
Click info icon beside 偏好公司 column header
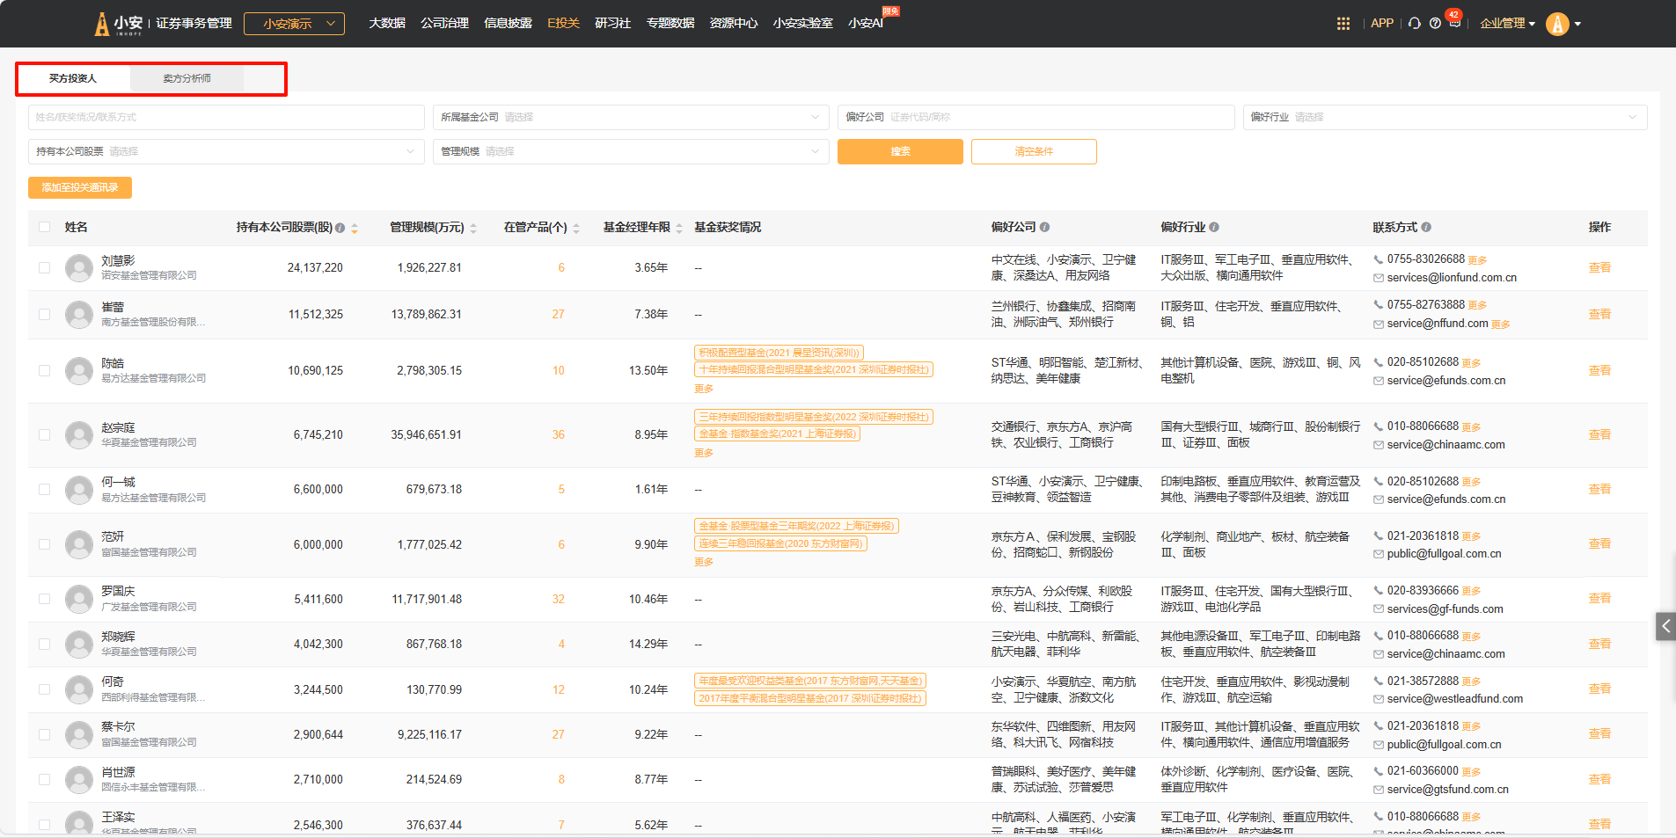(x=1044, y=227)
